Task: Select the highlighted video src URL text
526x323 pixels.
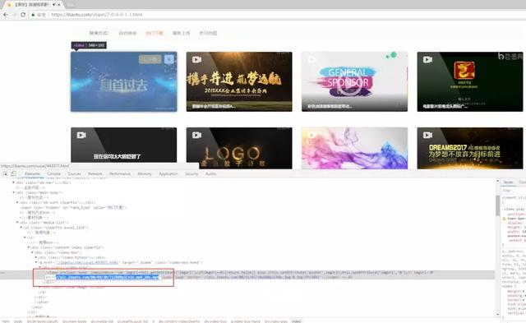Action: (108, 277)
